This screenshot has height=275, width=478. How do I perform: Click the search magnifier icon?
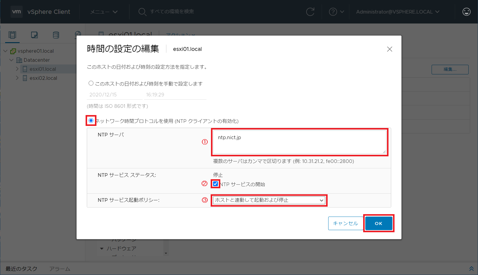[142, 12]
